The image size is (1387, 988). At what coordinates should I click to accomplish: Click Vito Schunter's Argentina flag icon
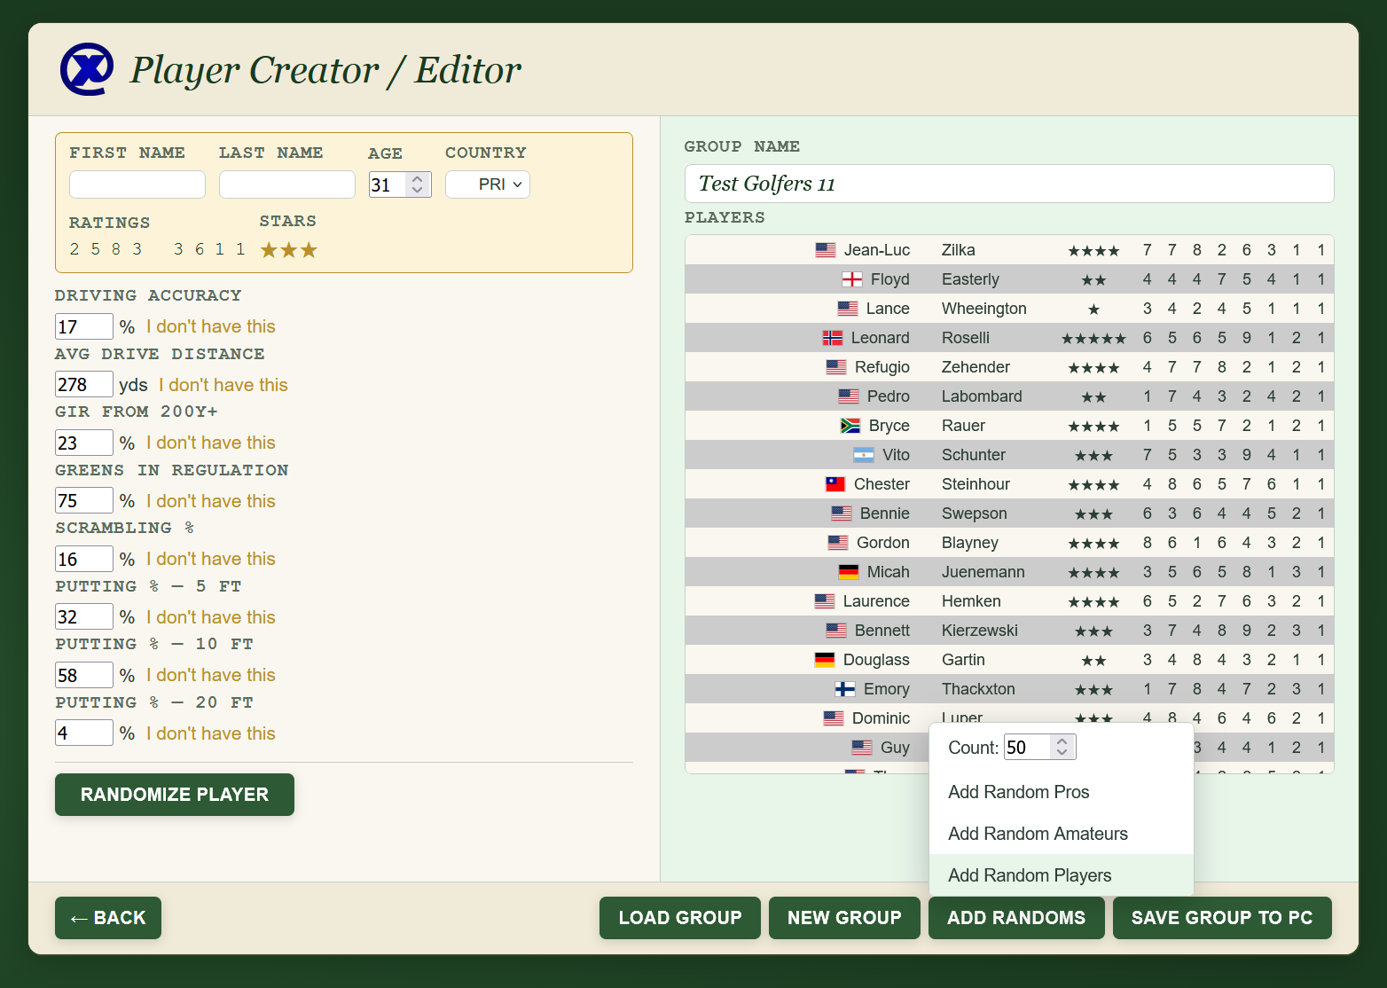[864, 455]
